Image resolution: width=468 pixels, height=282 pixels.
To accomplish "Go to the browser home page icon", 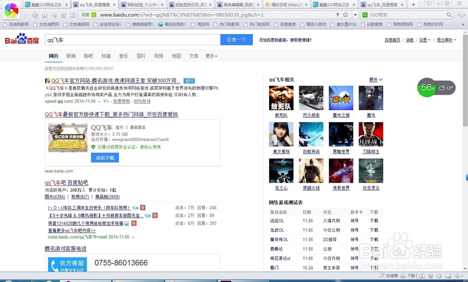I will (44, 15).
